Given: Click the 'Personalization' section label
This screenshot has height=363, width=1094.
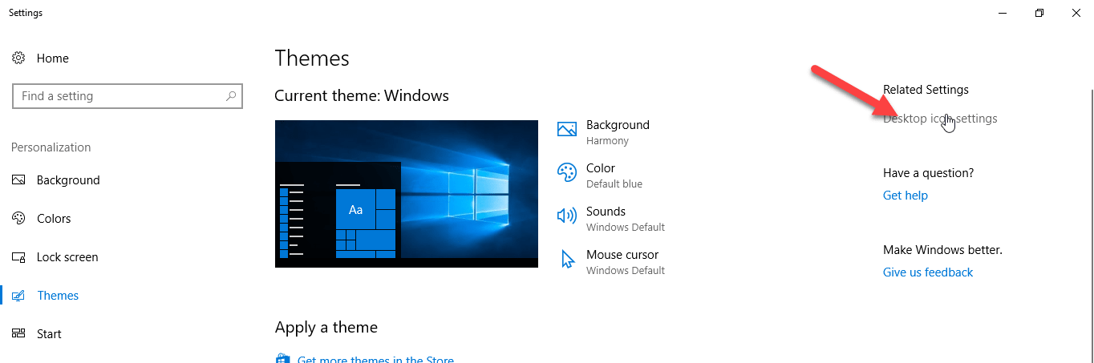Looking at the screenshot, I should click(51, 147).
